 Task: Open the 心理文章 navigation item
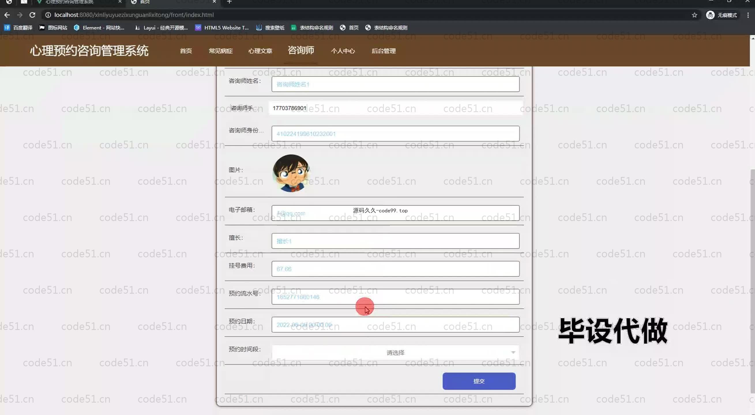[x=260, y=51]
